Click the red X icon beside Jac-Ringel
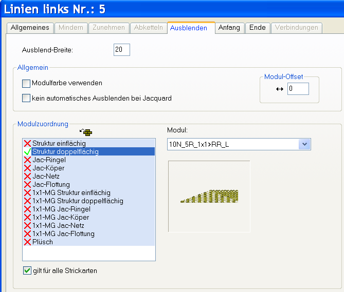Screen dimensions: 344x292 pos(27,160)
